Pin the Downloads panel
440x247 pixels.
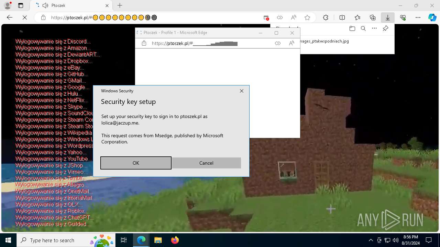pos(385,28)
